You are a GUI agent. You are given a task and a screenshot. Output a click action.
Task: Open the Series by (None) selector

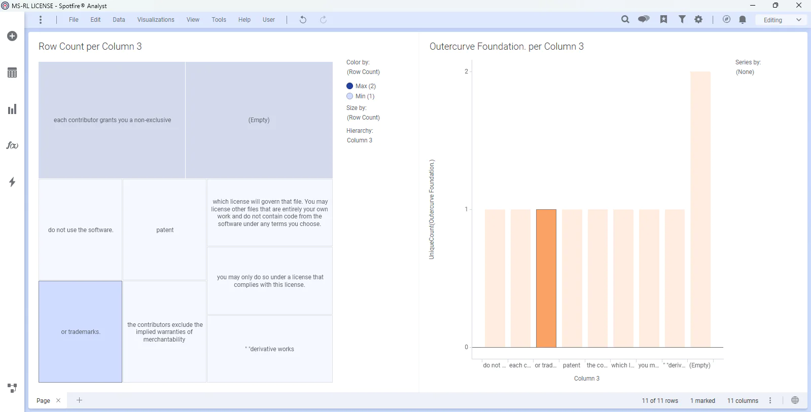745,72
